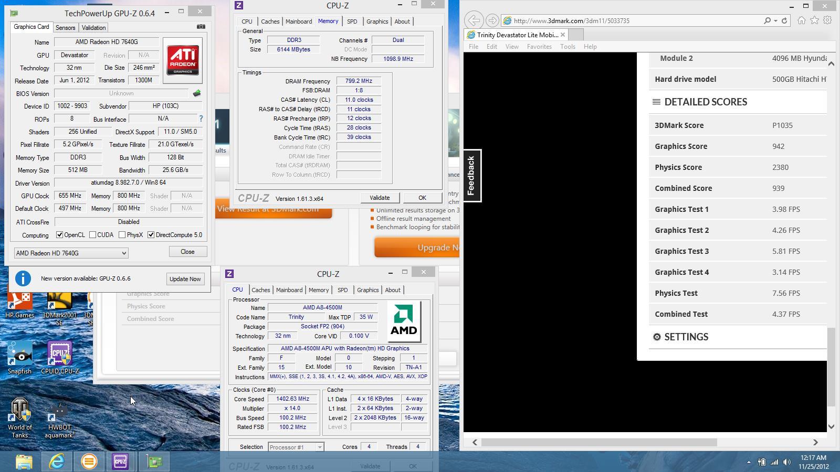Screen dimensions: 840x472
Task: Click the Upgrade Now orange button
Action: (x=417, y=248)
